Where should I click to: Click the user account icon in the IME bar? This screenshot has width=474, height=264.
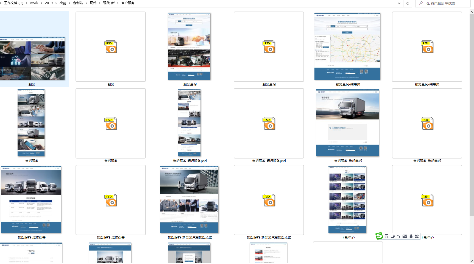(411, 237)
